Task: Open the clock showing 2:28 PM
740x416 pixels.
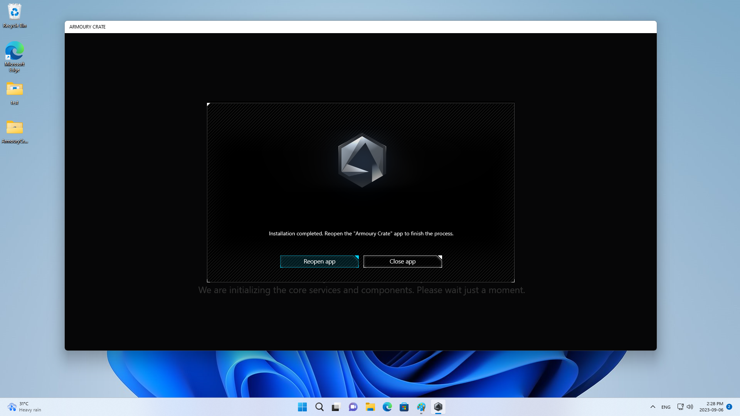Action: [711, 407]
